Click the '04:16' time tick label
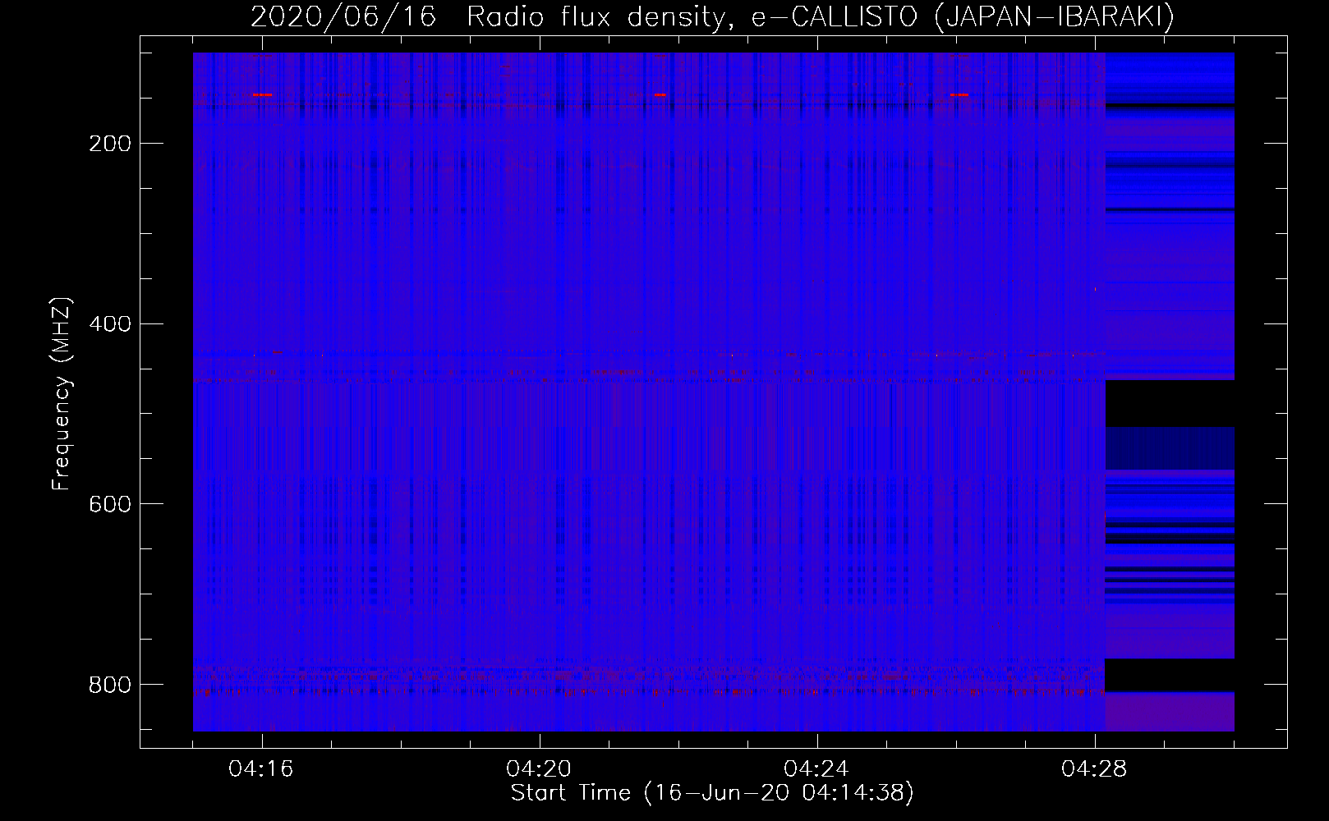The width and height of the screenshot is (1329, 821). tap(261, 769)
